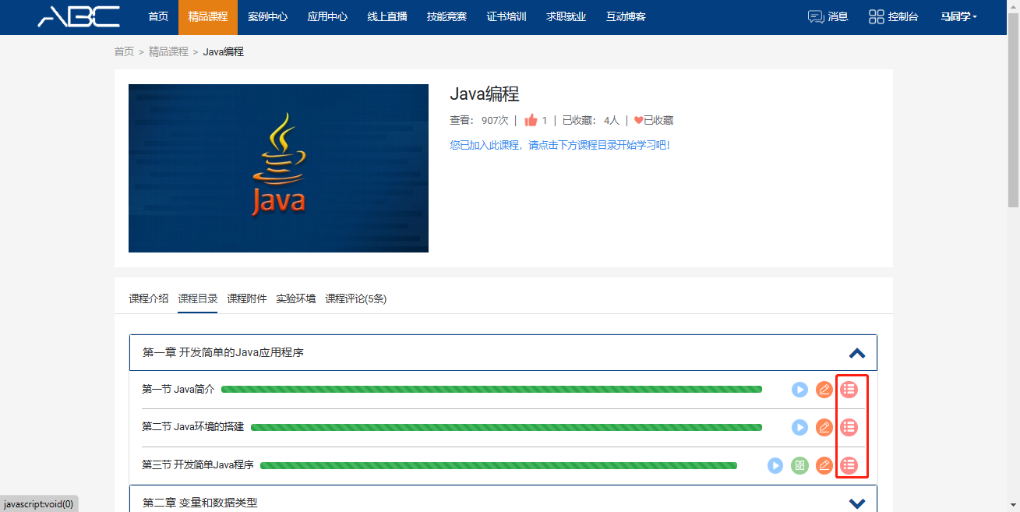Click blue 您已加入此课程 notice text
This screenshot has height=512, width=1020.
pos(559,145)
